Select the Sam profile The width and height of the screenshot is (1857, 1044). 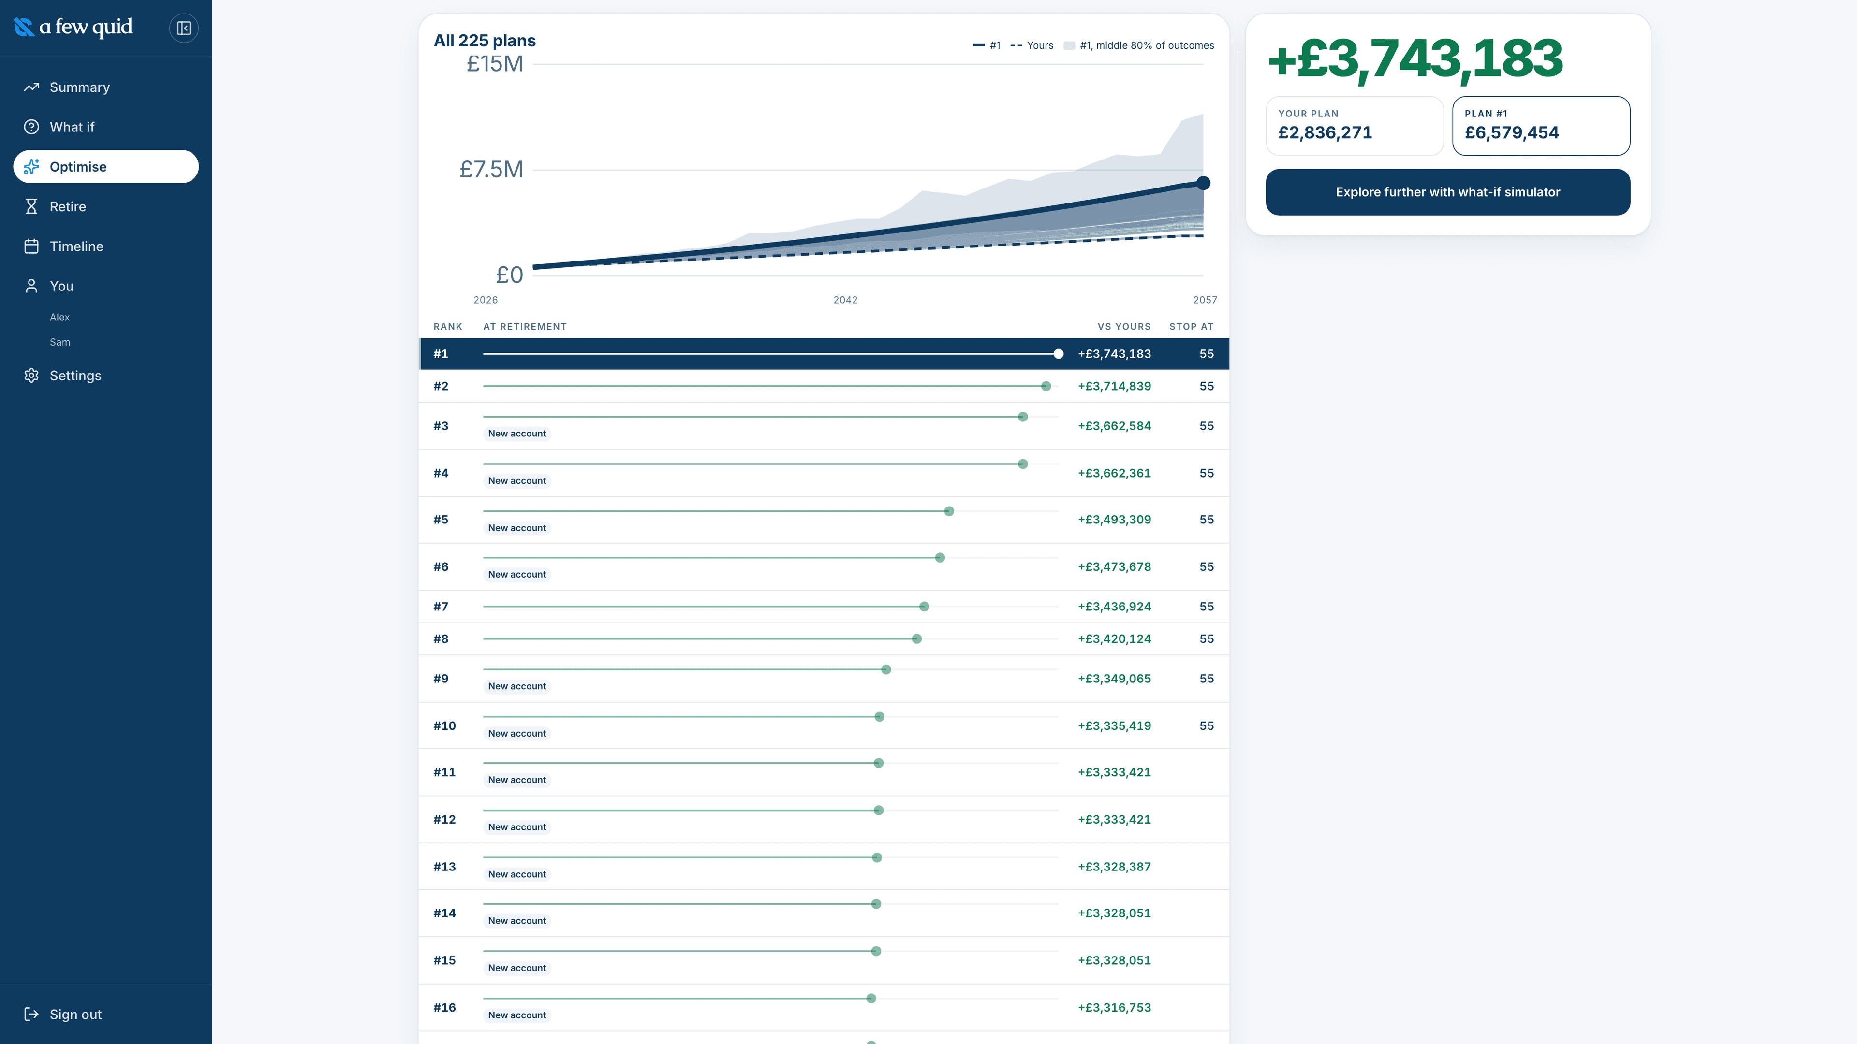coord(60,342)
